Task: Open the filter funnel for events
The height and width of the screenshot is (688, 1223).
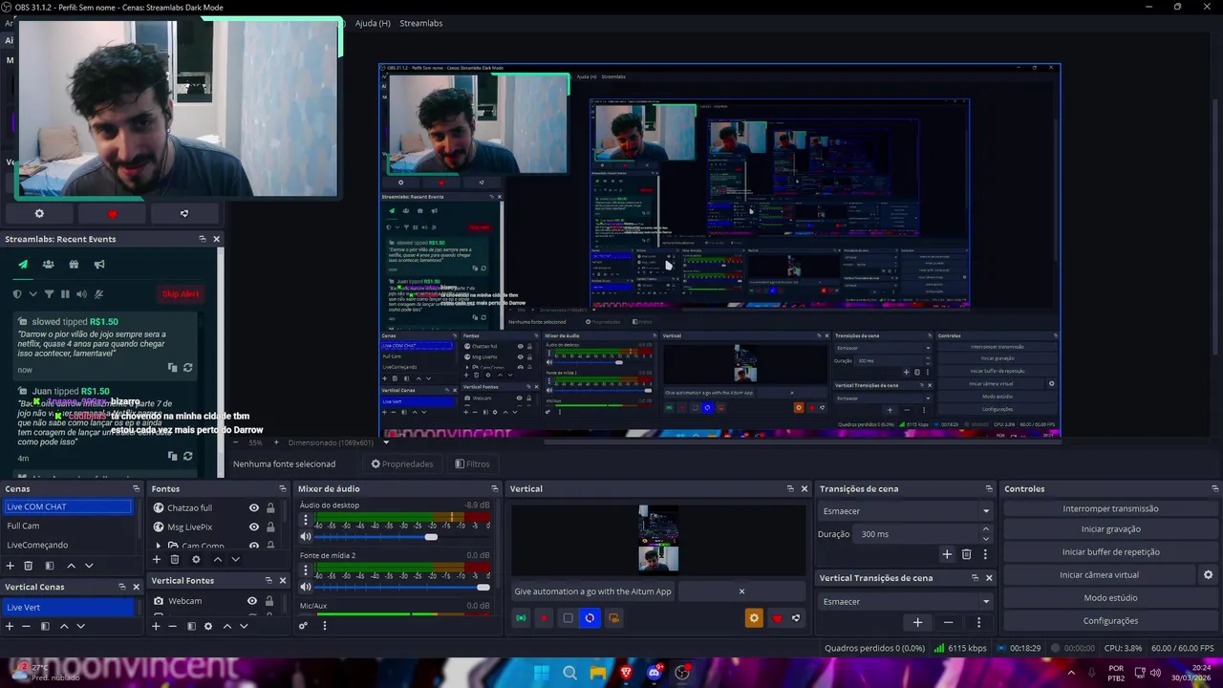Action: [49, 294]
